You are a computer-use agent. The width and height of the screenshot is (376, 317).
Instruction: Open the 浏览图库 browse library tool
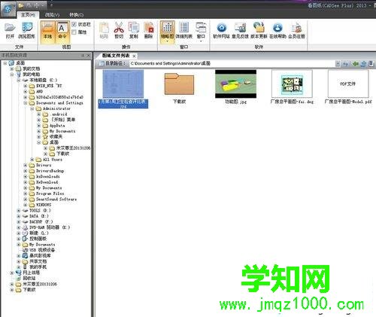coord(26,30)
